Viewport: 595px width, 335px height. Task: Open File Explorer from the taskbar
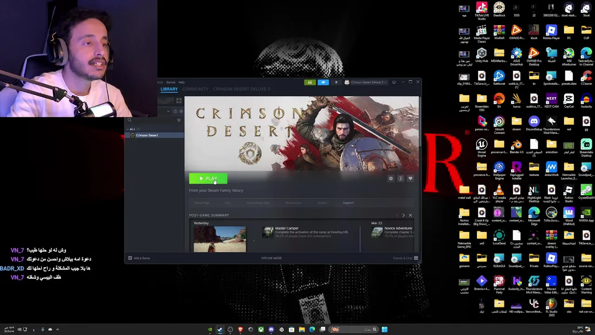click(302, 330)
